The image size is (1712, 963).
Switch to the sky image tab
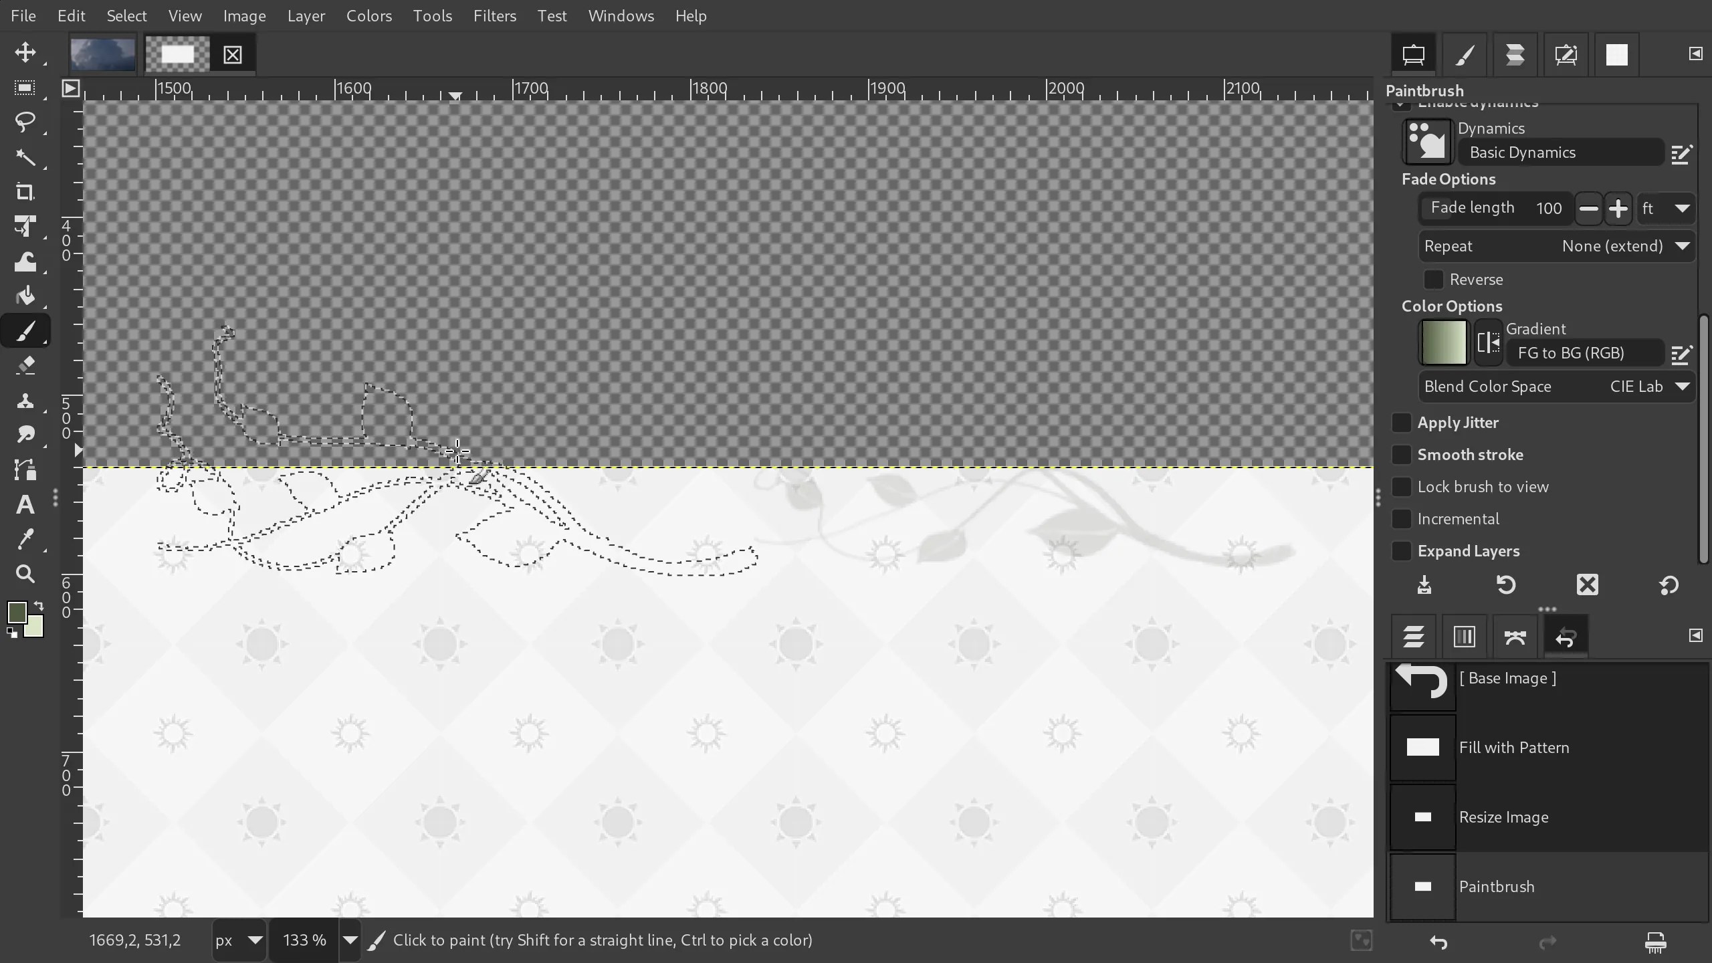101,54
